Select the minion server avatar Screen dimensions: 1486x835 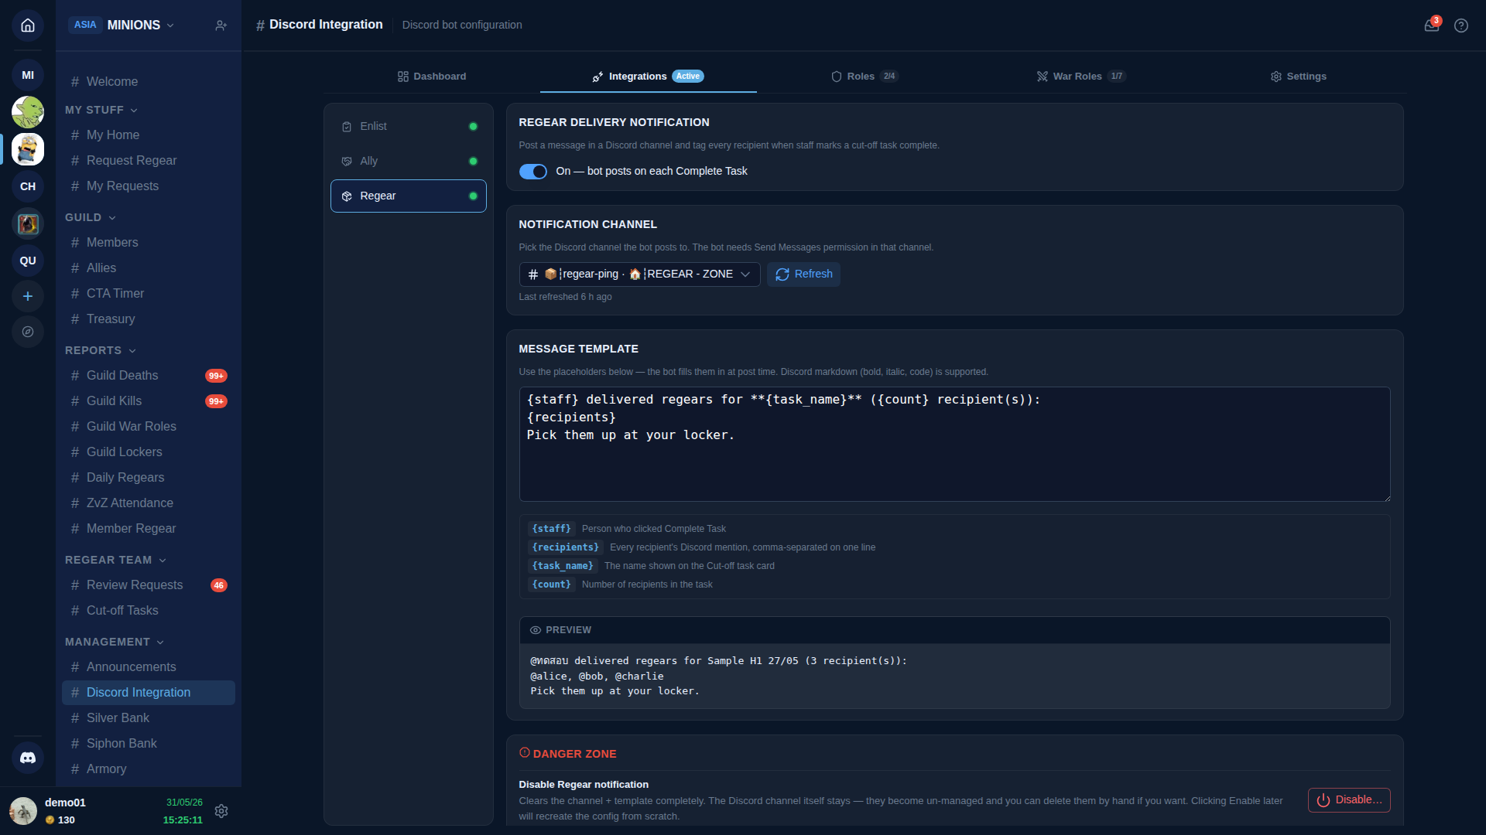(x=28, y=149)
